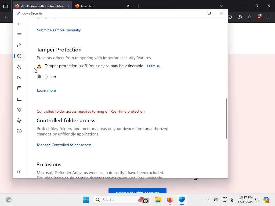The image size is (275, 206).
Task: Open Family options icon
Action: [19, 120]
